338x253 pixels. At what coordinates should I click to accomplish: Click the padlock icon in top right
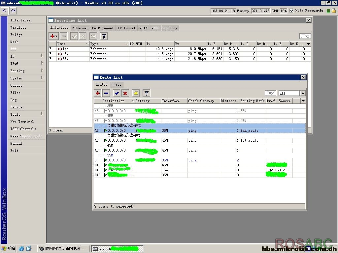pos(334,11)
